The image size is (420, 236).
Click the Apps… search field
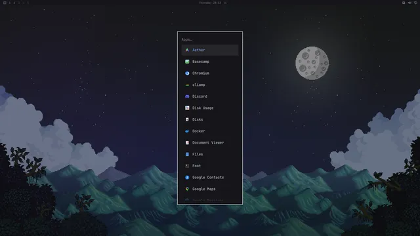click(x=210, y=39)
